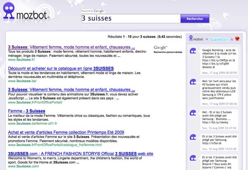Click avatar beside 'Mon 1er twit' tweet
The image size is (248, 170).
click(193, 82)
